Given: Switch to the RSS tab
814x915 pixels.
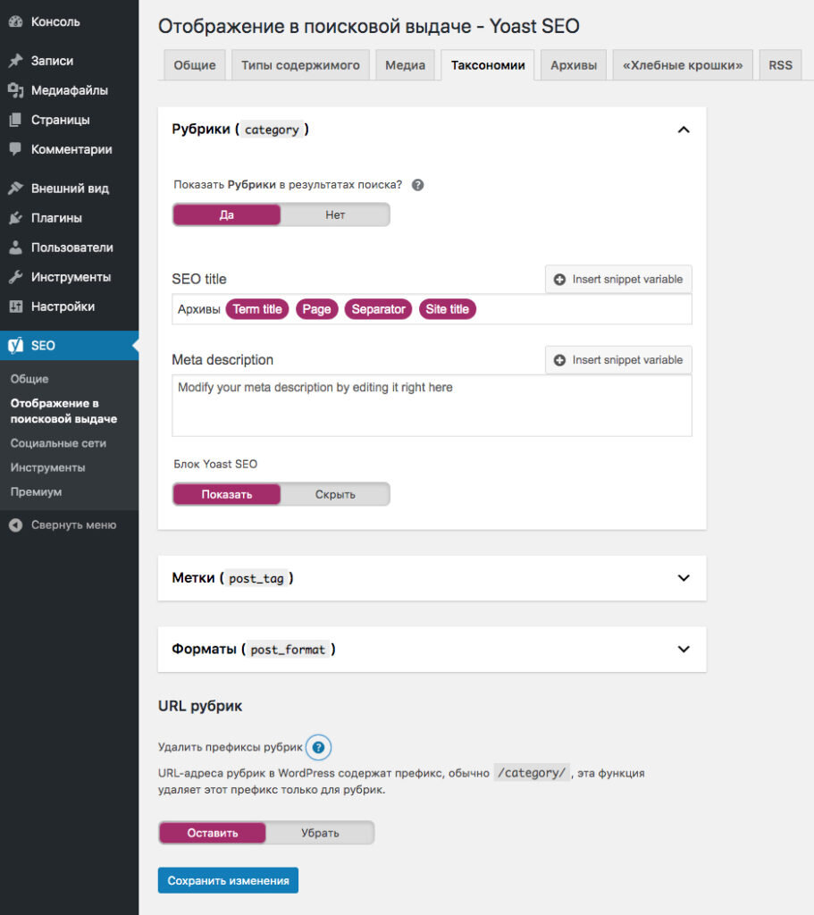Looking at the screenshot, I should (780, 64).
